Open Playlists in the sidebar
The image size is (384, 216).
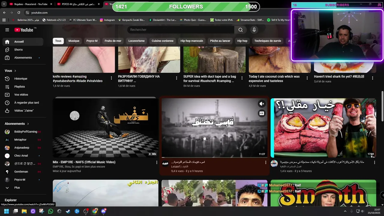point(23,87)
